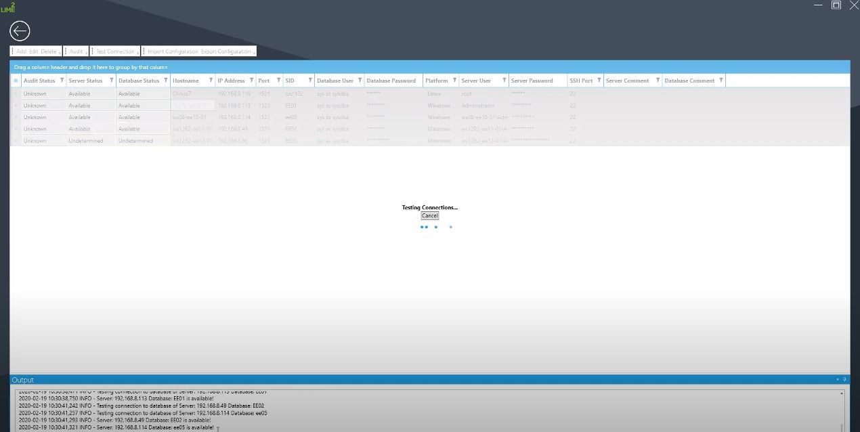Click the 'Testing Connections...' status text
Screen dimensions: 860x432
pos(430,207)
